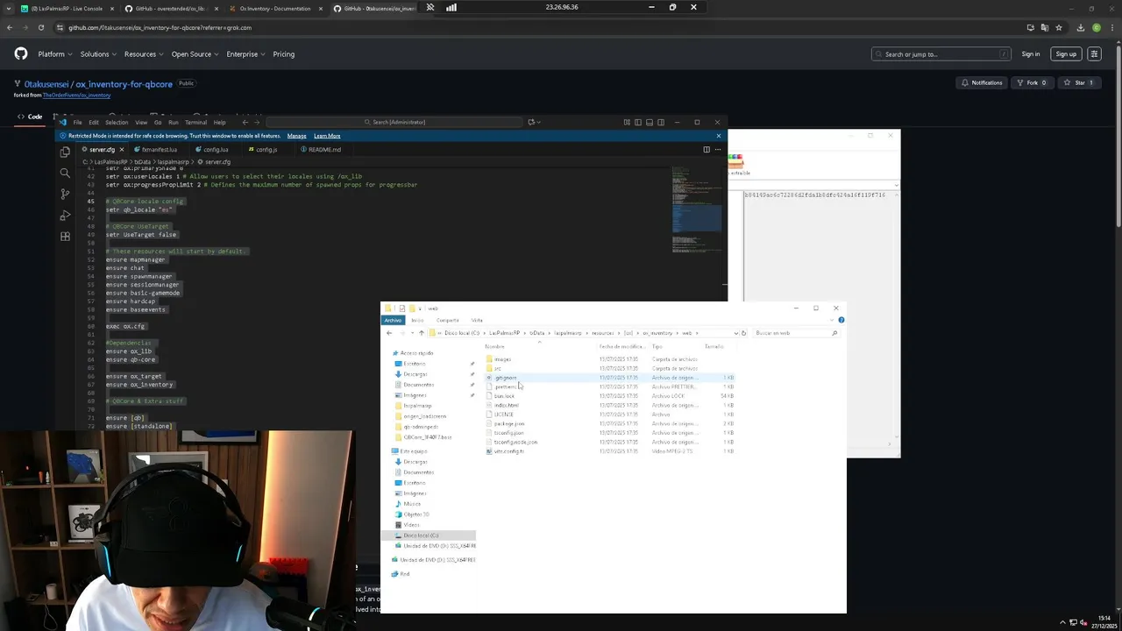Expand GitHub Open Source menu
Screen dimensions: 1122x631
(x=195, y=54)
